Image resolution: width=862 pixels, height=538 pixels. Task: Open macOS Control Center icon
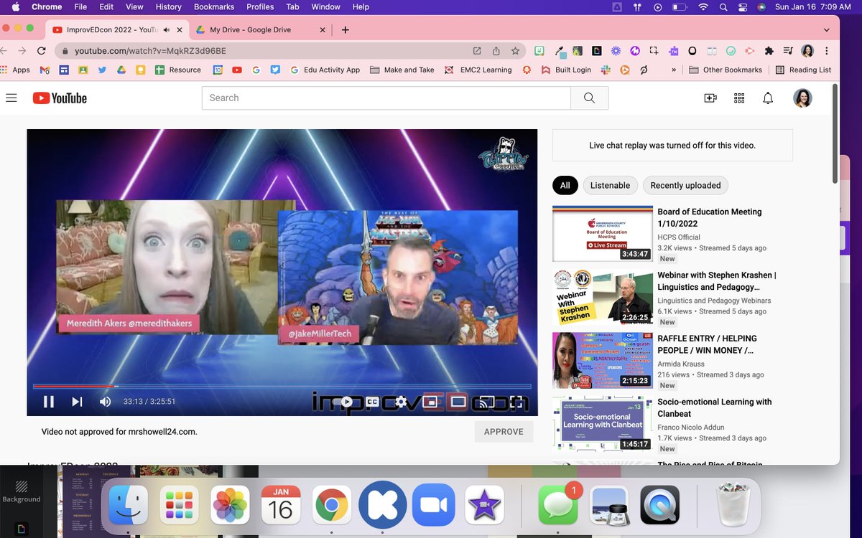coord(743,6)
